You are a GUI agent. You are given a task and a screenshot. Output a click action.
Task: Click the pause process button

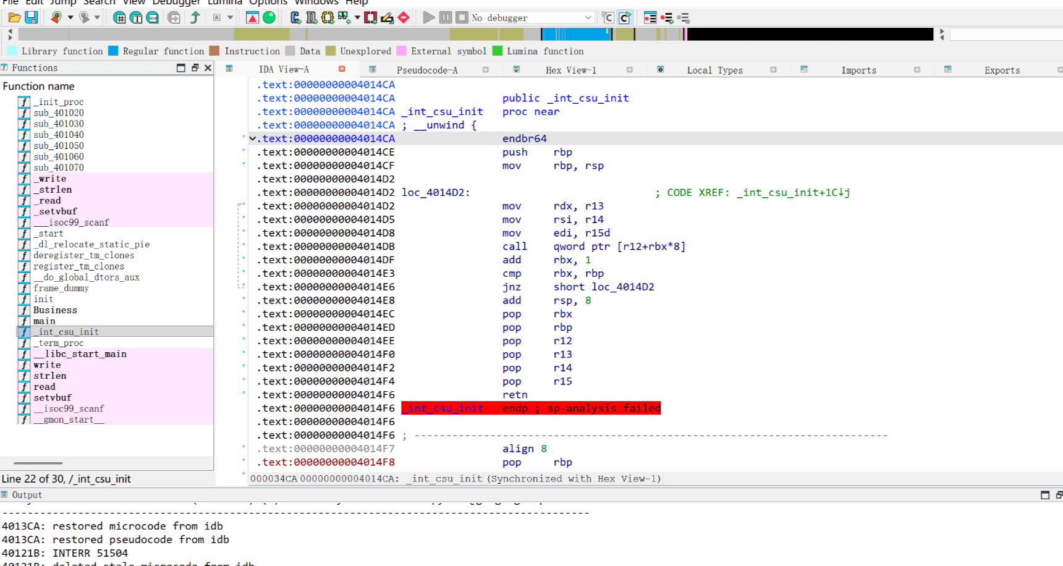click(445, 18)
